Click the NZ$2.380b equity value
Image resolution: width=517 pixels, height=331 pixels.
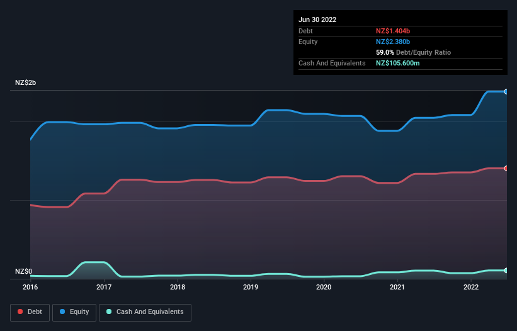393,42
